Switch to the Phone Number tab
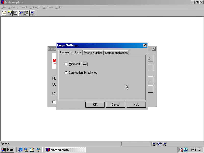 (x=93, y=53)
